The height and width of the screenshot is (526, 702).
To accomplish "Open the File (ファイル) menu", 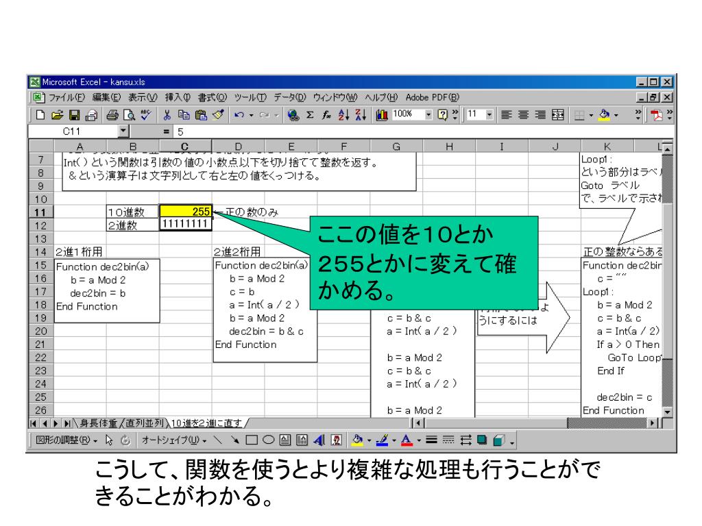I will point(66,97).
